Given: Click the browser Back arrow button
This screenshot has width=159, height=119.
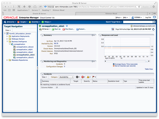Looking at the screenshot, I should point(5,7).
